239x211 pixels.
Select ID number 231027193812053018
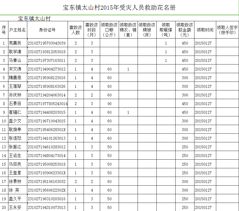[x=47, y=52]
